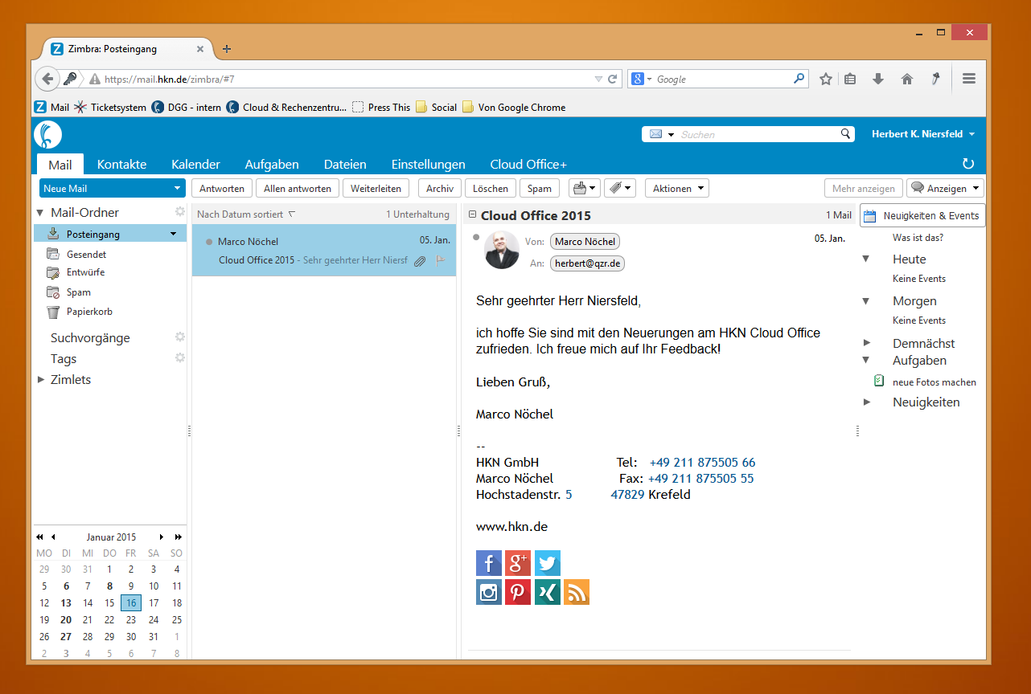Go to the Einstellungen tab
Viewport: 1031px width, 694px height.
429,164
